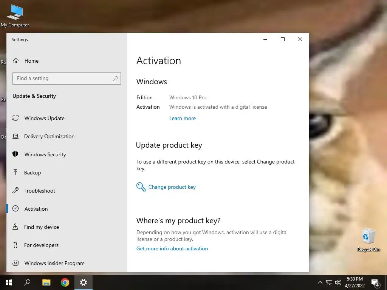The height and width of the screenshot is (290, 387).
Task: Close the Settings window
Action: (300, 39)
